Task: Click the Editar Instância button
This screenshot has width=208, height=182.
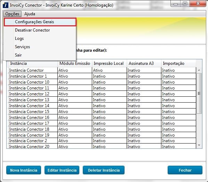Action: tap(62, 170)
